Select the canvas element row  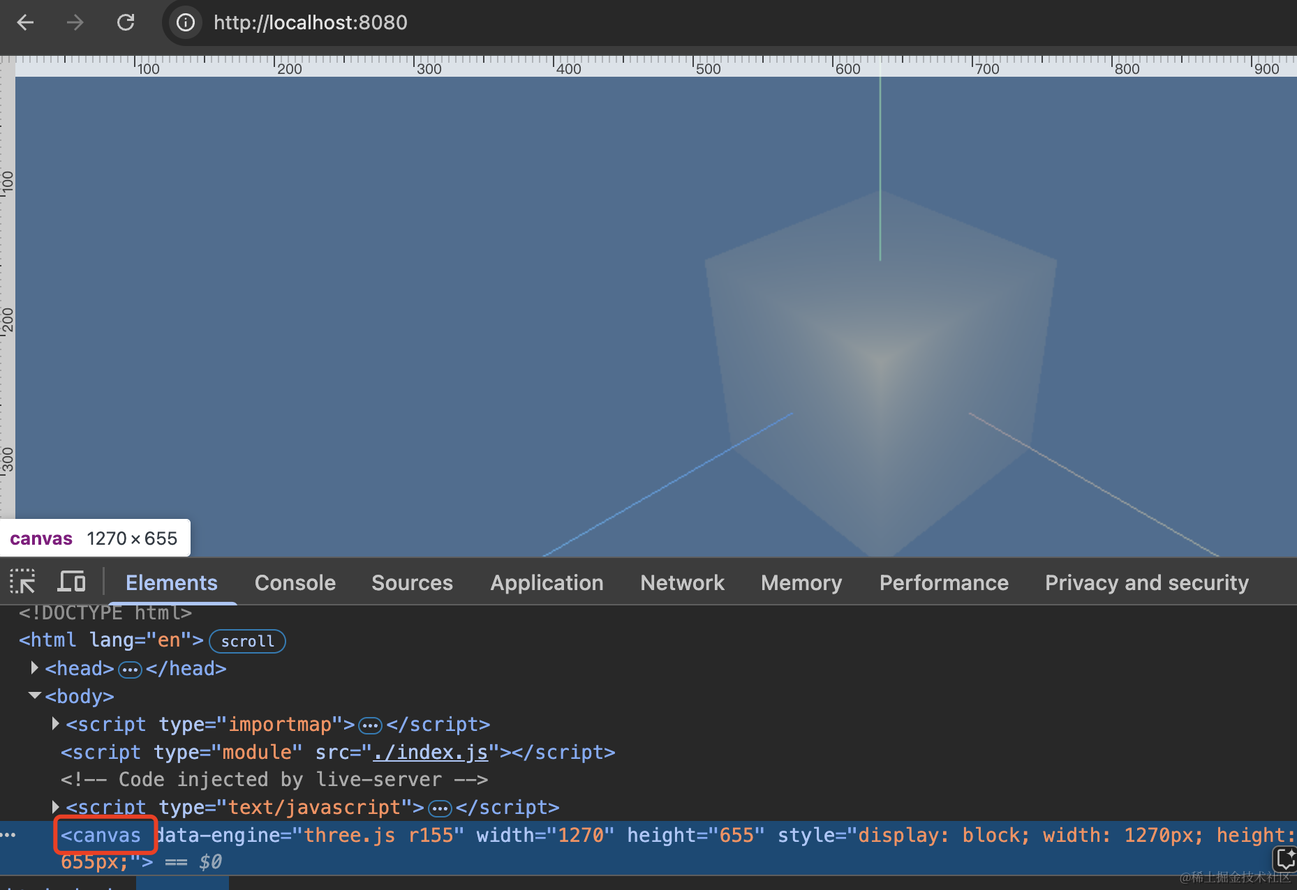(648, 848)
